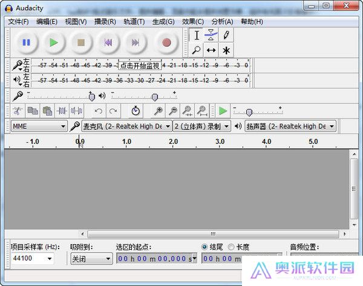Open the 吸附到 关闭 dropdown
This screenshot has height=286, width=363.
tap(91, 259)
